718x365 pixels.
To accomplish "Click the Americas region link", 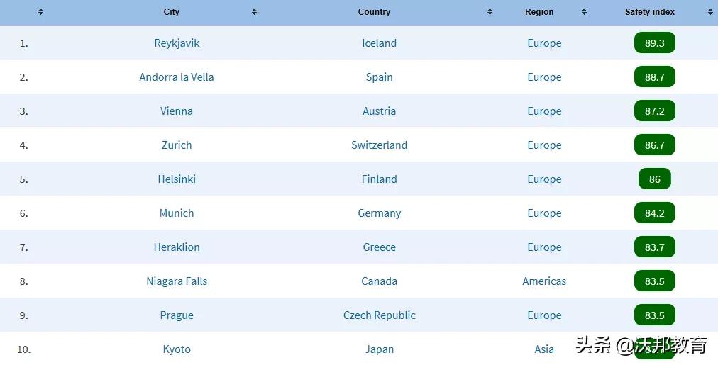I will [x=544, y=281].
